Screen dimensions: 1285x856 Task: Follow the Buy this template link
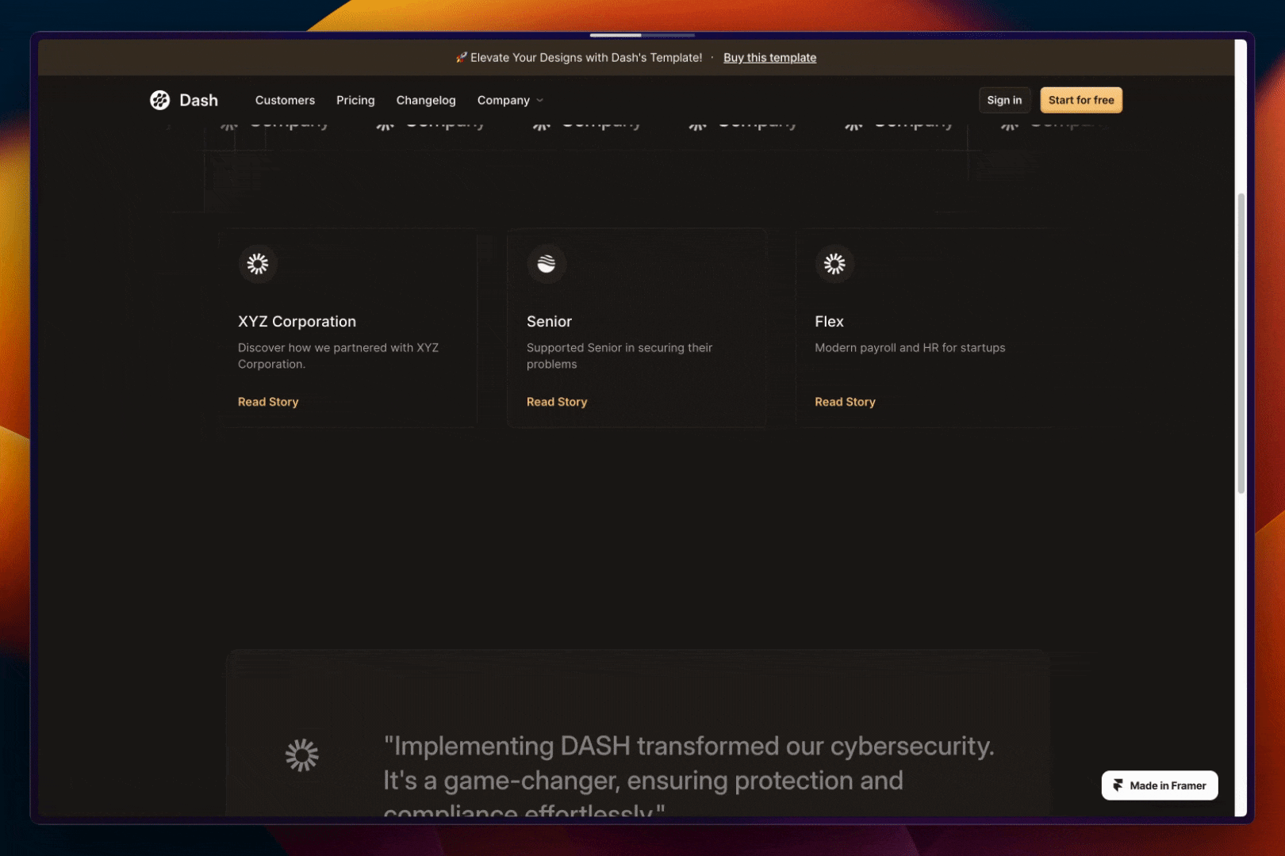pos(769,57)
